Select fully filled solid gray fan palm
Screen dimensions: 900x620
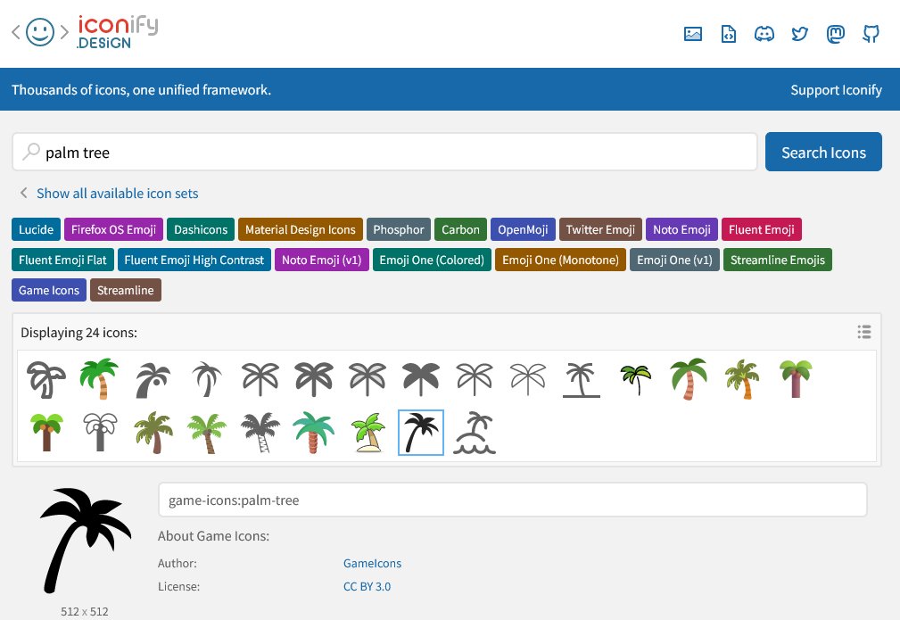(421, 380)
